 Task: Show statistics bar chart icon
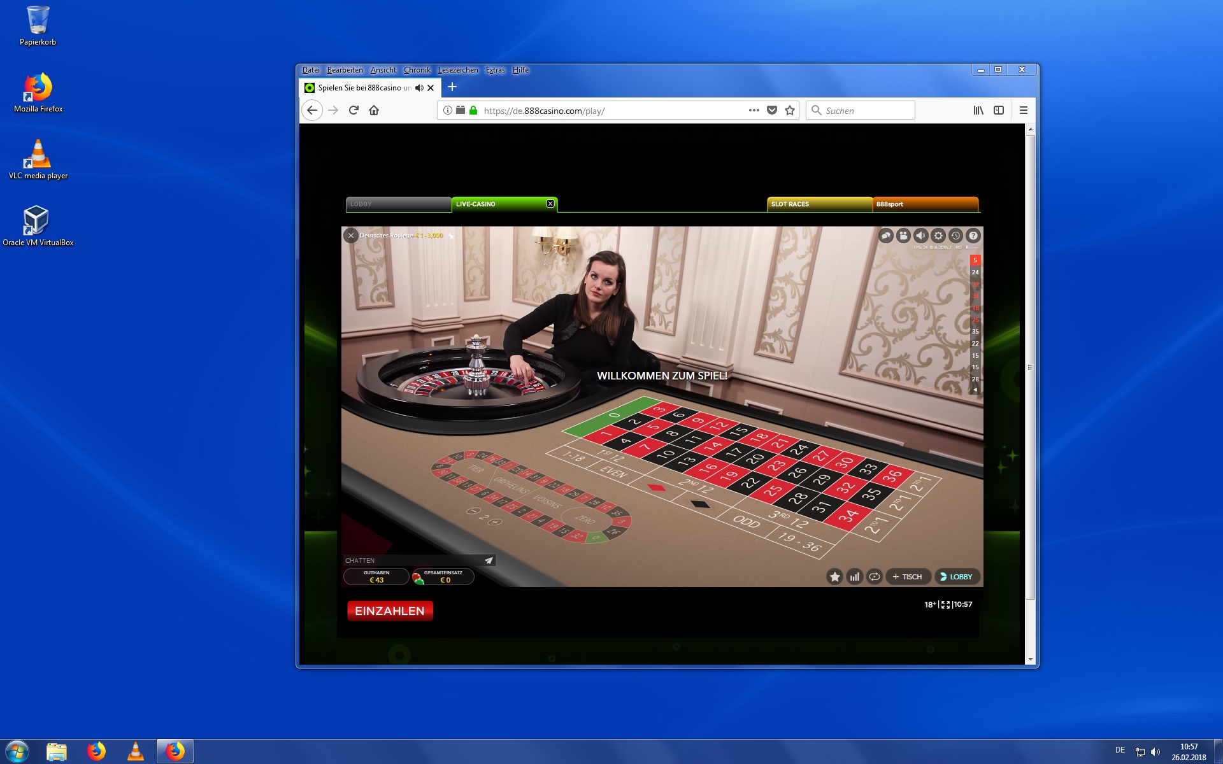(x=855, y=577)
